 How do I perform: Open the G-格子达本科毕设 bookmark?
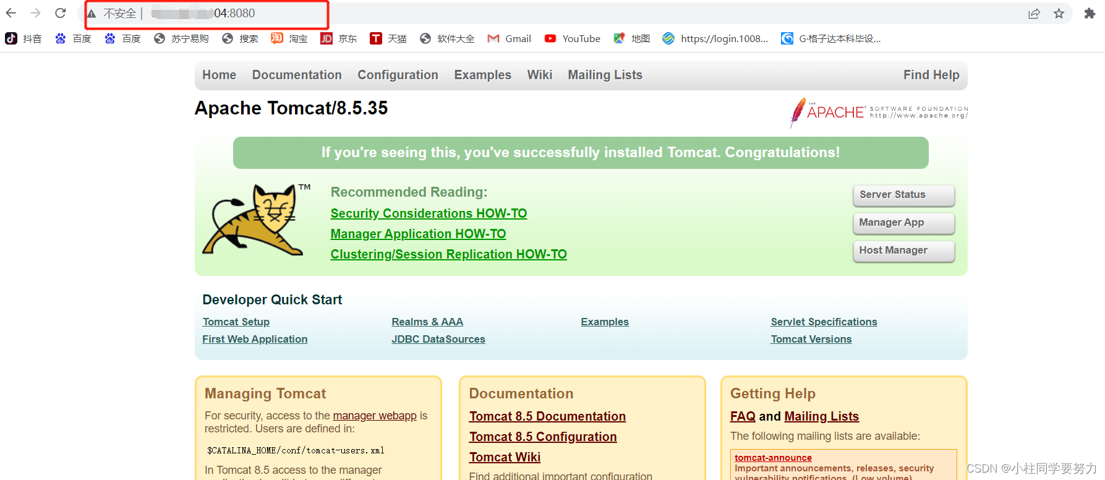coord(831,38)
